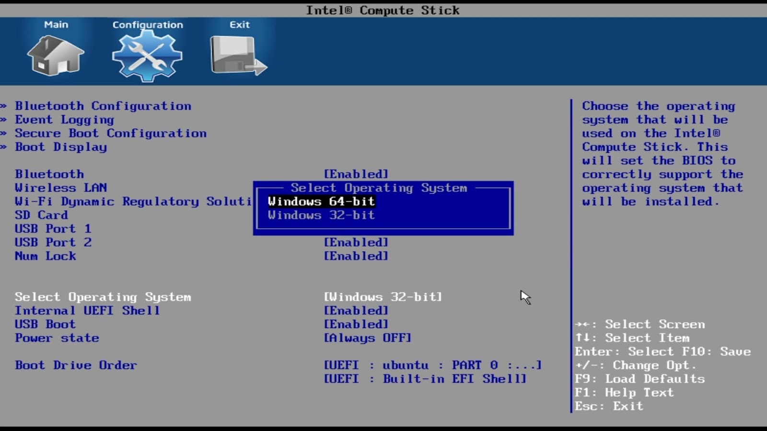Click the Exit floppy disk icon
Screen dimensions: 767x431
click(x=238, y=56)
